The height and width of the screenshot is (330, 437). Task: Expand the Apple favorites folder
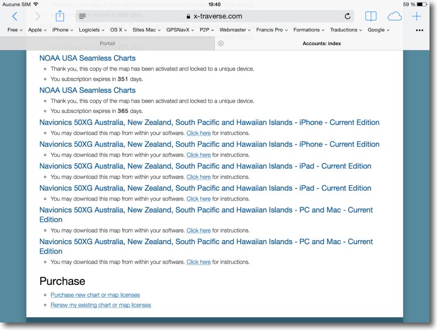point(38,30)
